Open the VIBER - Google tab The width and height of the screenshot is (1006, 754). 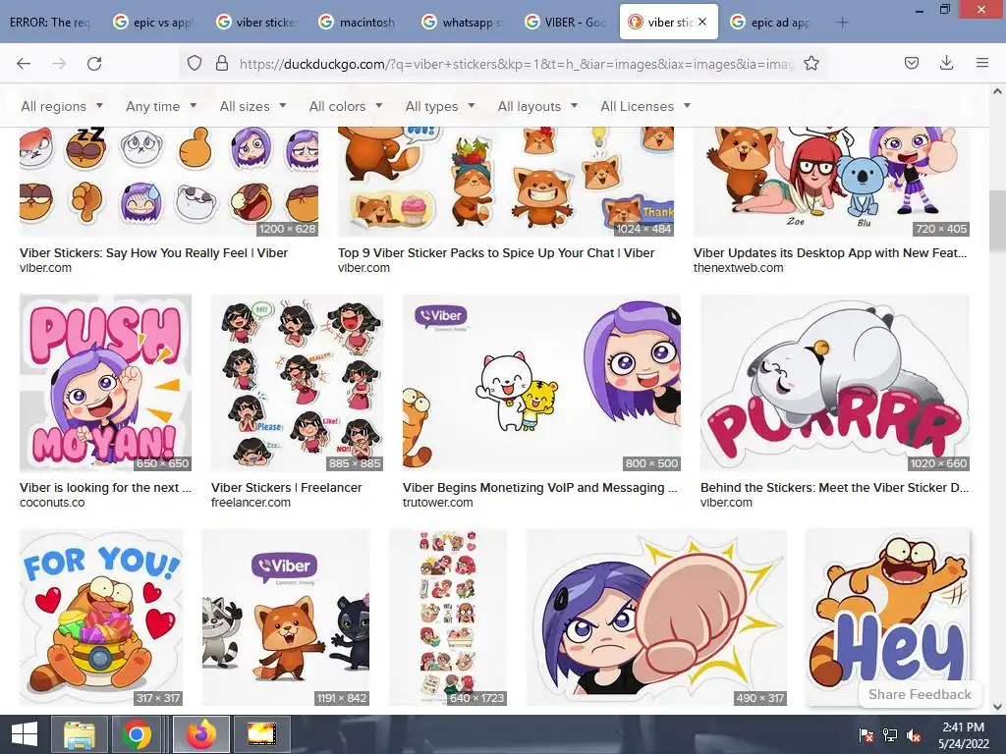(565, 22)
